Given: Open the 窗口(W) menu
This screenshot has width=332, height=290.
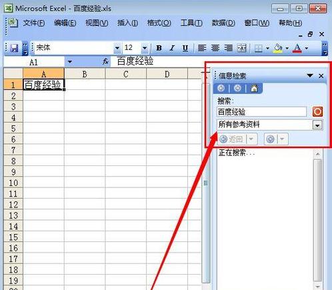Looking at the screenshot, I should [257, 23].
